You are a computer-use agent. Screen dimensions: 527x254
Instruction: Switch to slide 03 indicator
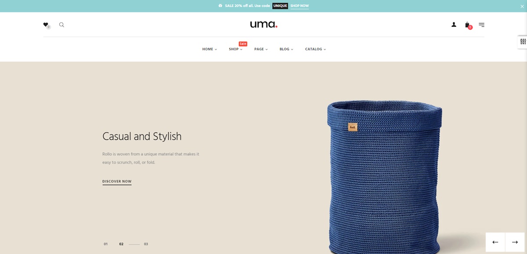tap(146, 244)
